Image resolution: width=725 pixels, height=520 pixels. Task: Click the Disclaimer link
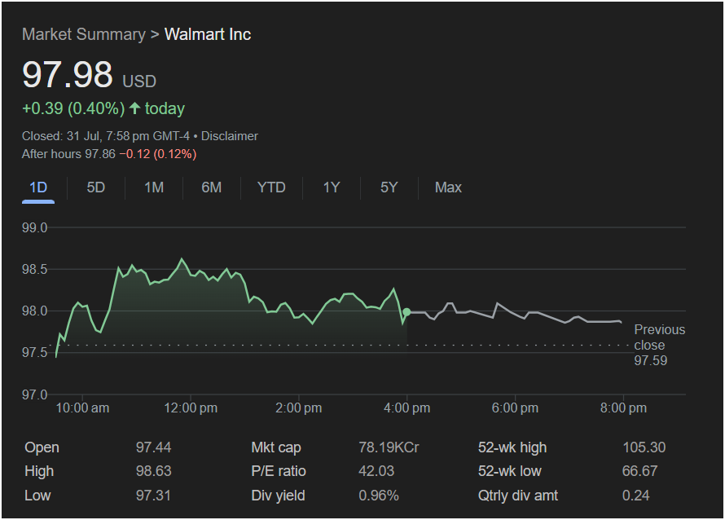click(230, 136)
